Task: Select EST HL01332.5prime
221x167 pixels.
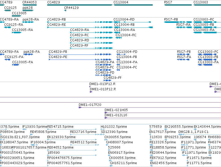Action: (x=103, y=129)
